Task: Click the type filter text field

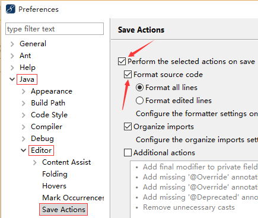Action: click(x=55, y=29)
